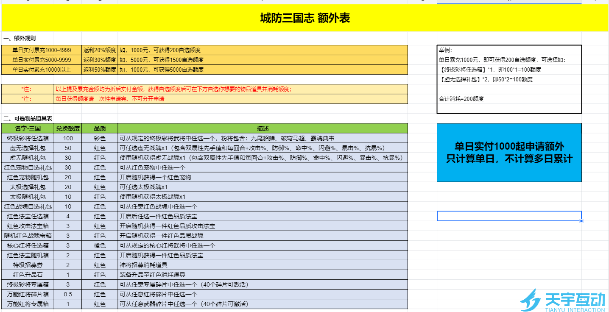Image resolution: width=609 pixels, height=312 pixels.
Task: Select the description 装备升品至红色消耗道具
Action: pos(263,275)
